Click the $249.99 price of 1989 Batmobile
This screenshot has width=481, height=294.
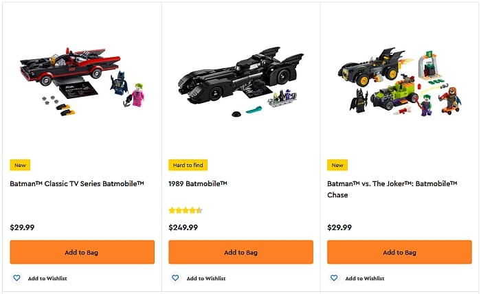(183, 227)
